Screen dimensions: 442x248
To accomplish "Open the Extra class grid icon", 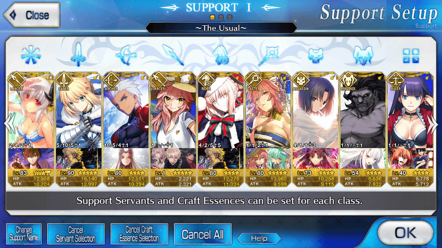I will [411, 56].
